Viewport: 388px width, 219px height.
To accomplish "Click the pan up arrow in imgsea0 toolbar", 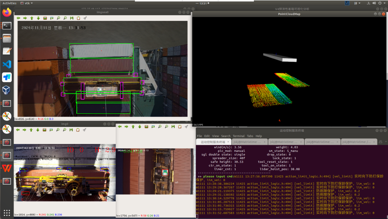I will click(x=32, y=18).
